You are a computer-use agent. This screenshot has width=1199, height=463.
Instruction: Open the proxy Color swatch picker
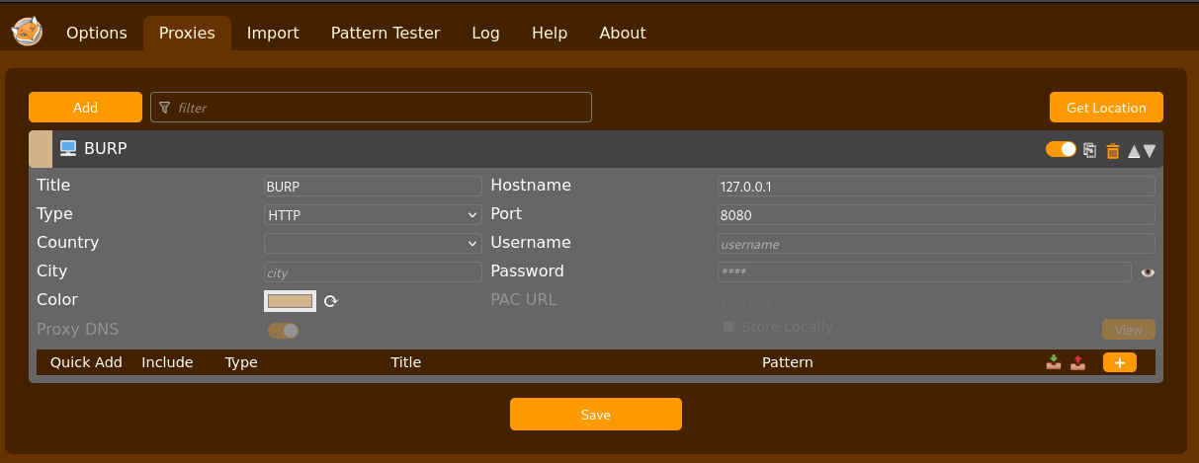[x=290, y=301]
